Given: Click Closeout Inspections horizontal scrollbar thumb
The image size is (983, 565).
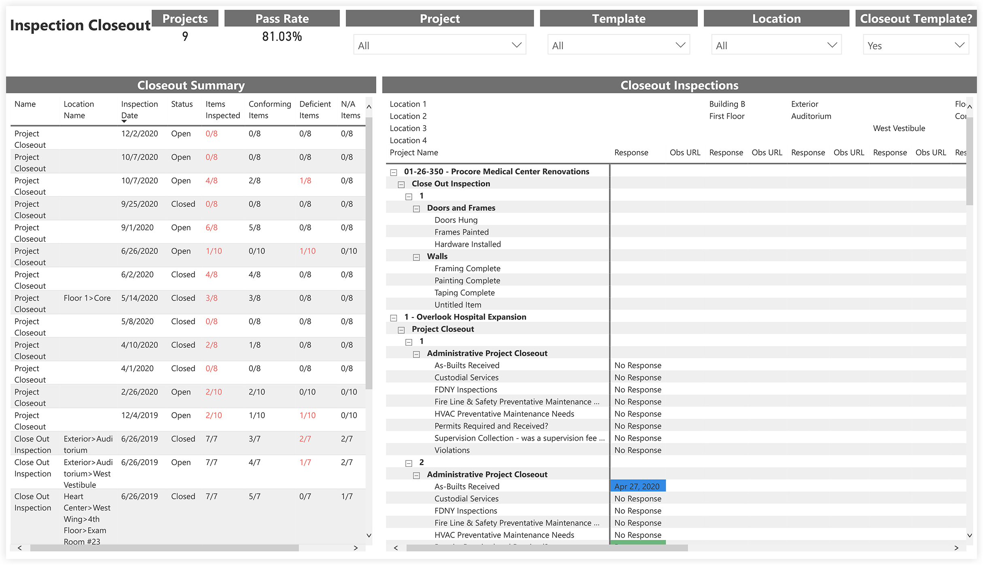Looking at the screenshot, I should click(547, 548).
